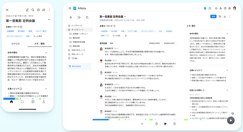Play the audio in the bottom player

coord(165,124)
